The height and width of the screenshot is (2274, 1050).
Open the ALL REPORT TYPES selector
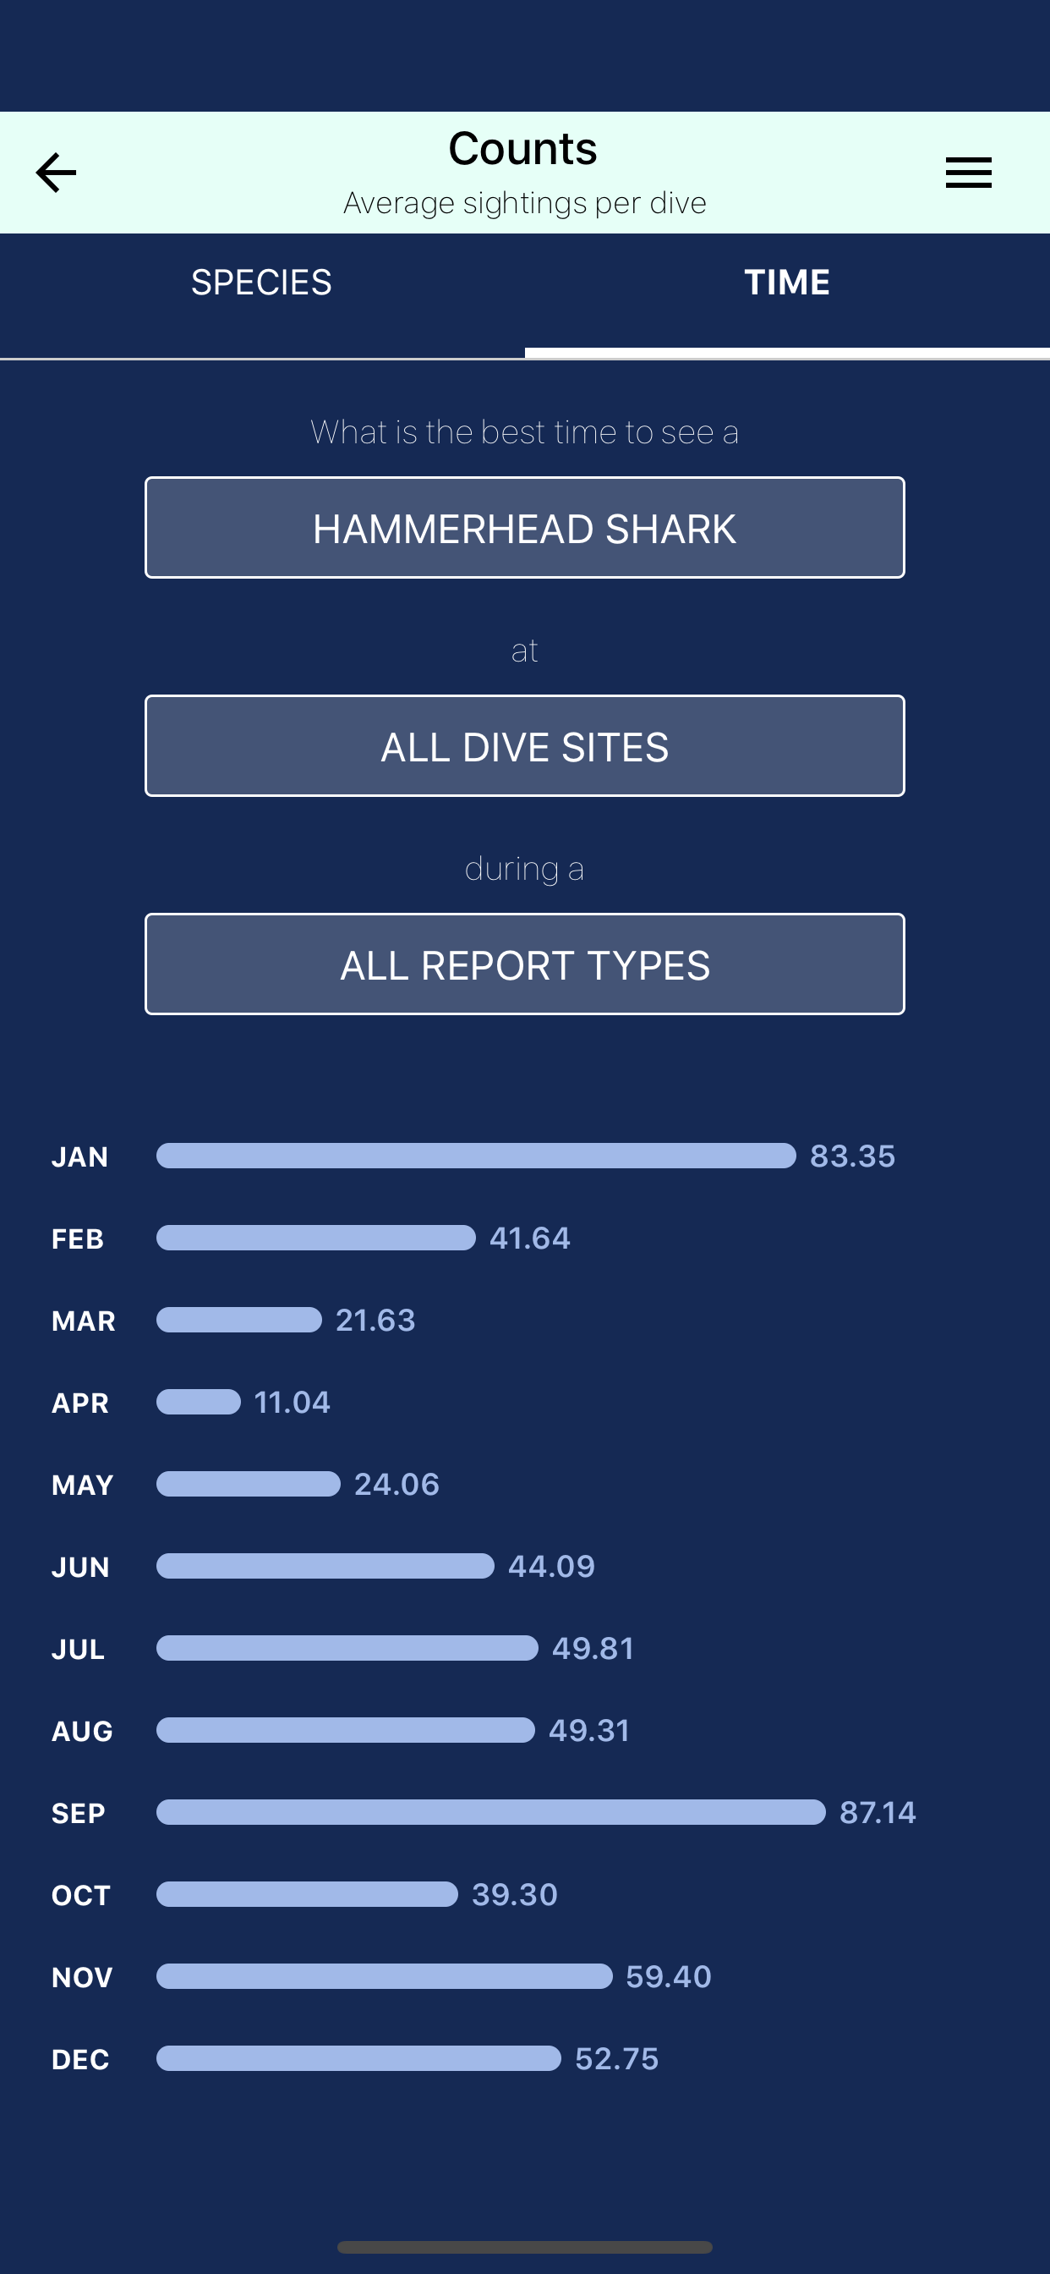[525, 964]
